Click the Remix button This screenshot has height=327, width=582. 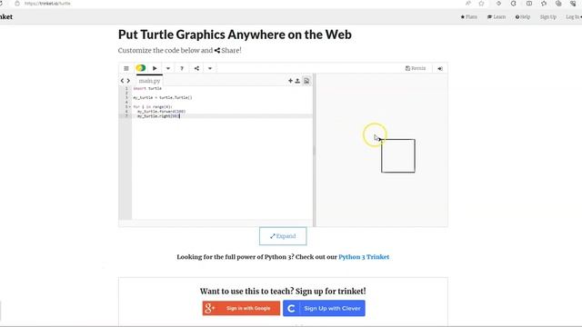click(x=416, y=68)
